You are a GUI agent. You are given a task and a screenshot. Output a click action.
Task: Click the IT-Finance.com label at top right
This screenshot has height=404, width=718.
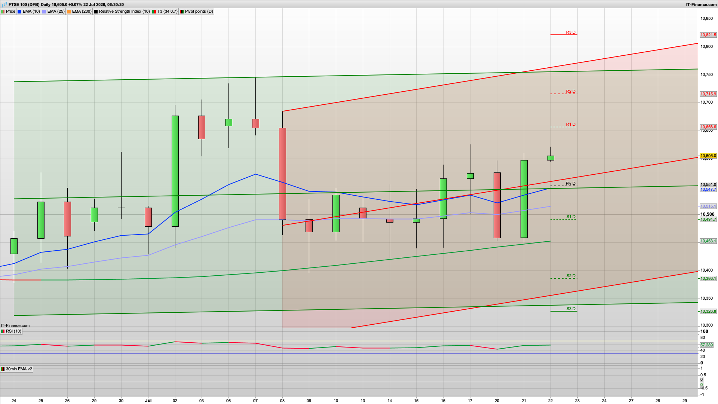tap(701, 5)
